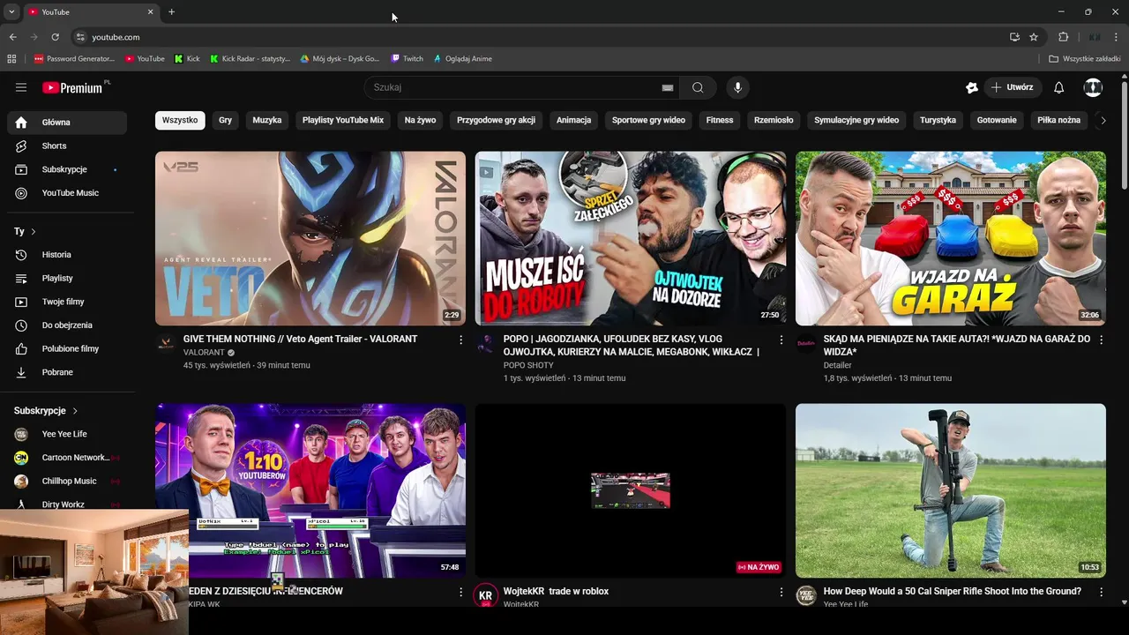This screenshot has height=635, width=1129.
Task: Select the Wszystko filter chip
Action: click(180, 120)
